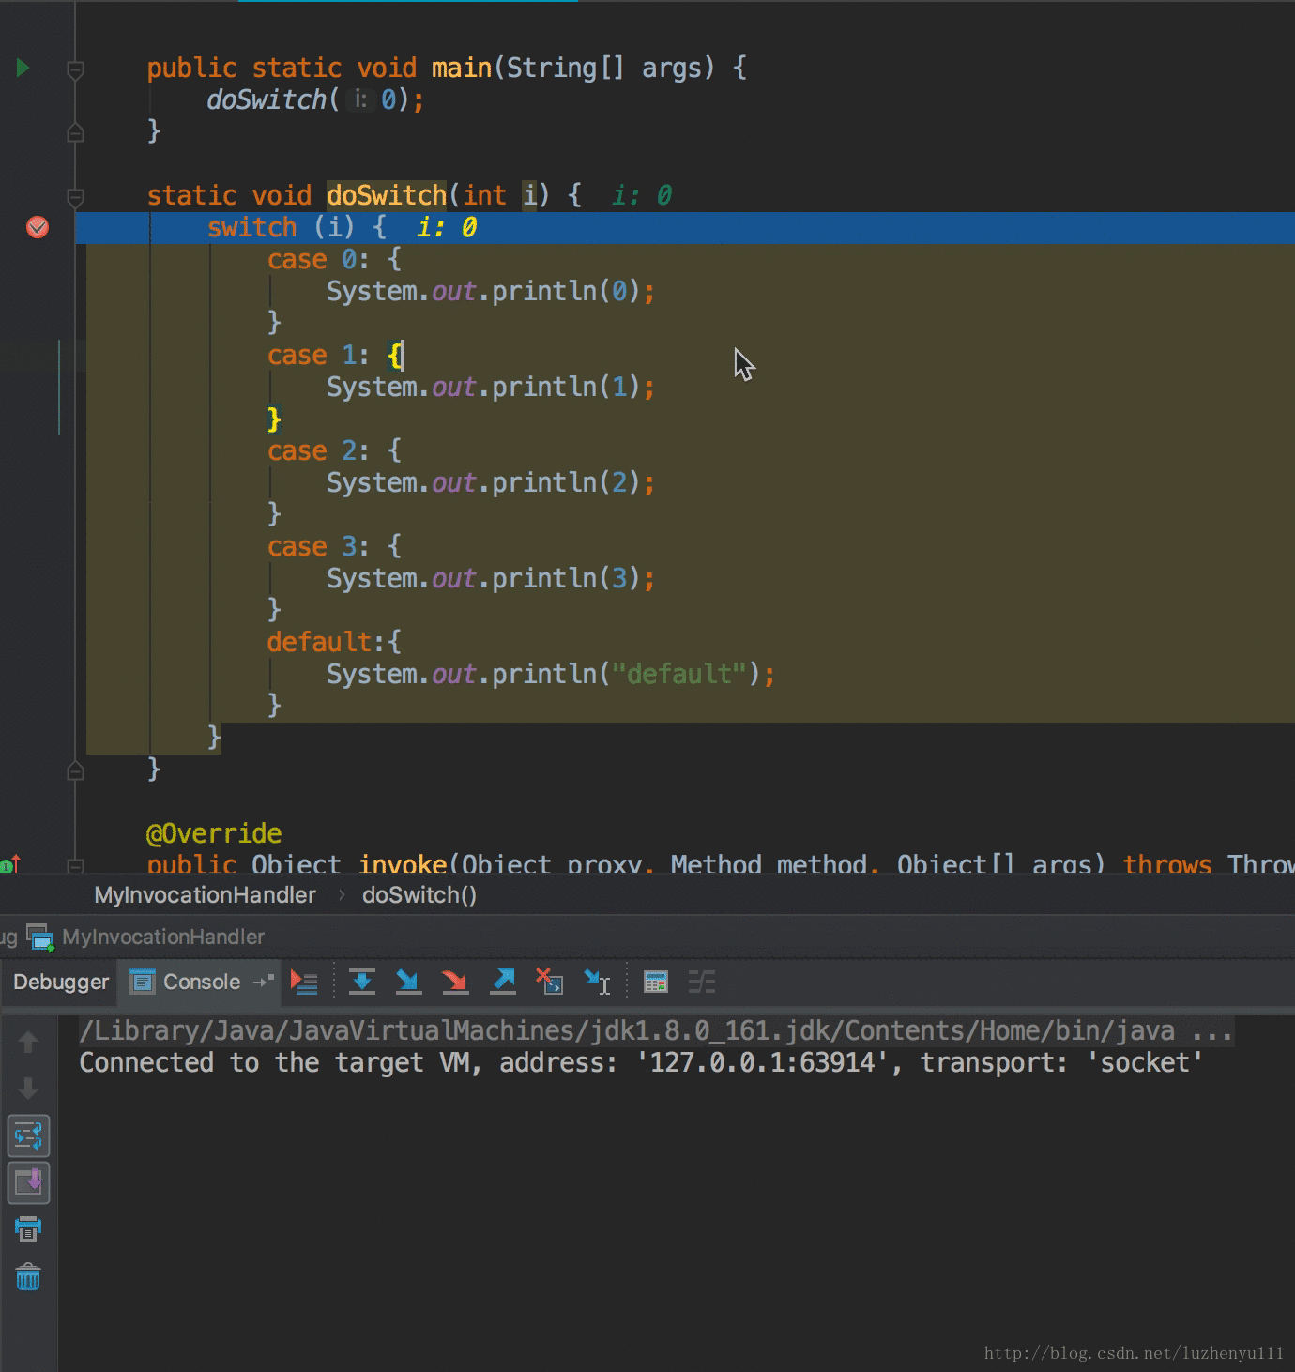Click the Run to Cursor icon
The height and width of the screenshot is (1372, 1295).
click(x=597, y=983)
